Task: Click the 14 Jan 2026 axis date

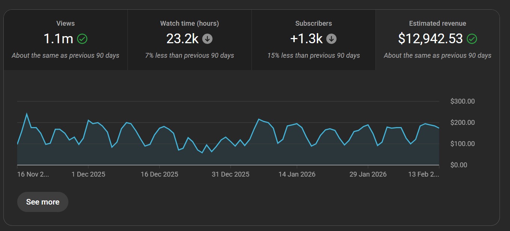Action: (297, 174)
